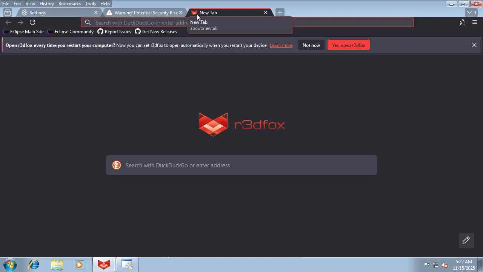Go forward one page
Screen dimensions: 483x272
click(x=20, y=22)
